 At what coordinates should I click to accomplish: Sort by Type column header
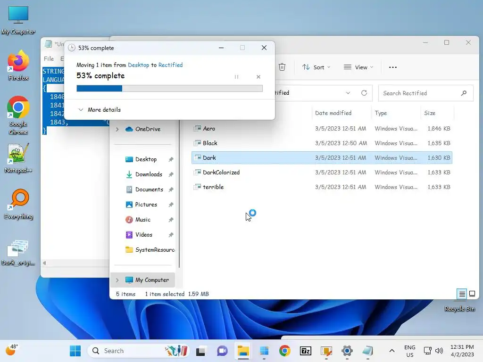coord(381,113)
